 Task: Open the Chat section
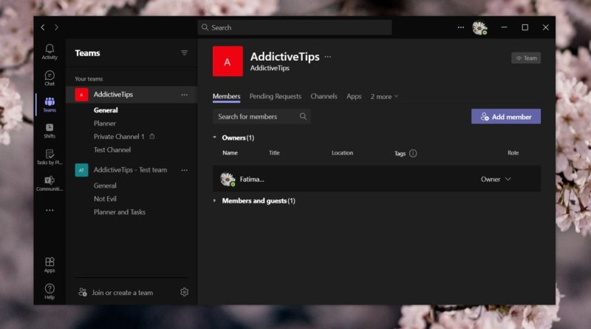coord(49,78)
